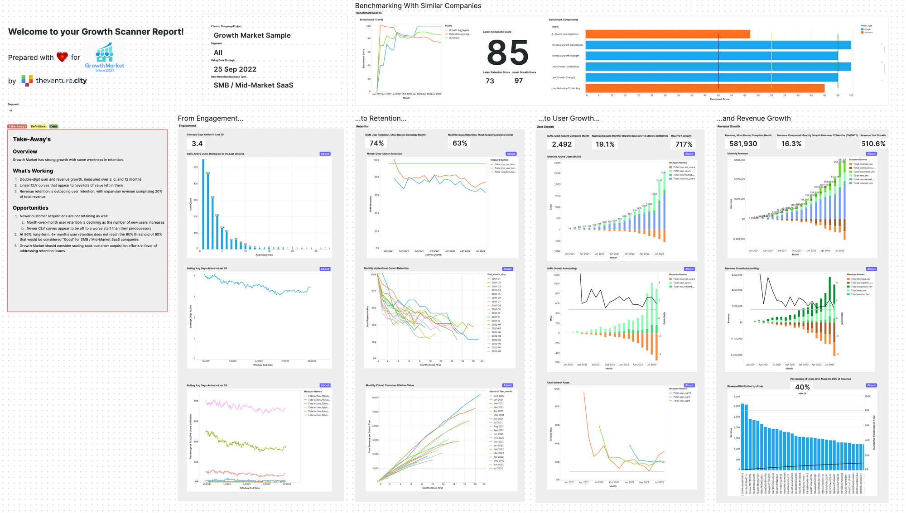Open About for Monthly Active Users chart
The height and width of the screenshot is (513, 906).
689,154
